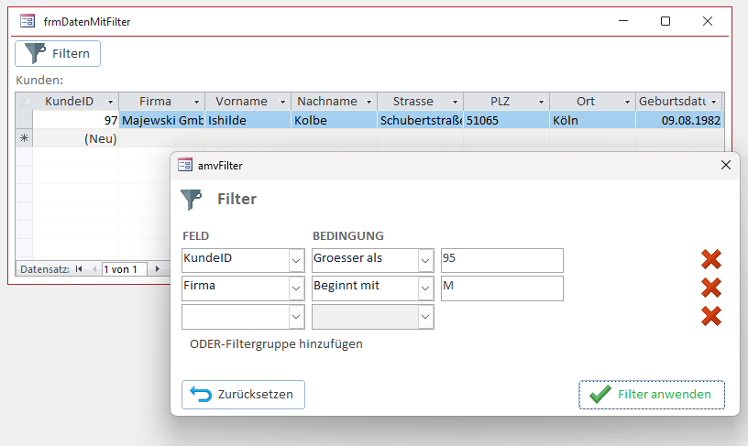Click the funnel icon next to the Filter heading
This screenshot has height=446, width=748.
point(192,199)
